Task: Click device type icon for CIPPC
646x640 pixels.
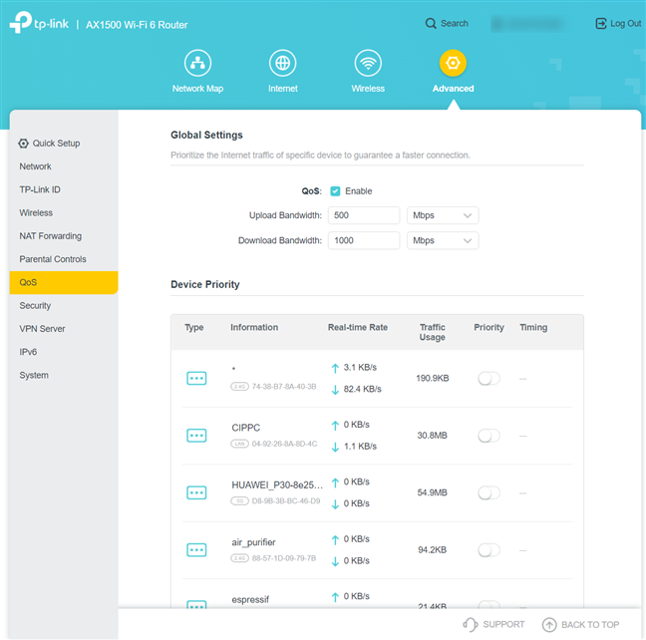Action: [196, 436]
